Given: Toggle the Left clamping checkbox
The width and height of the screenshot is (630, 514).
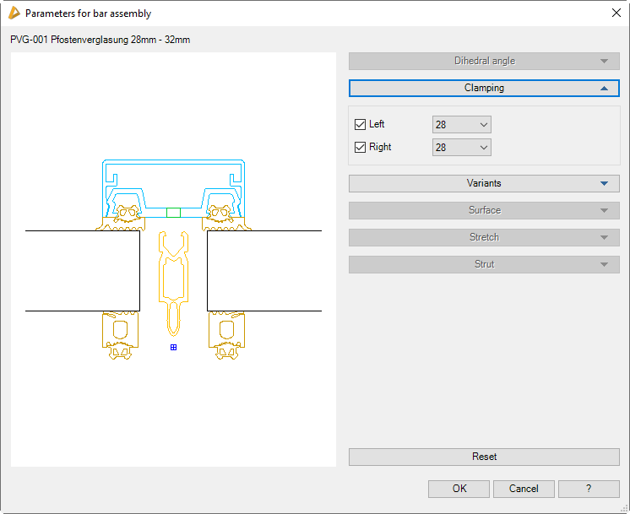Looking at the screenshot, I should 361,125.
